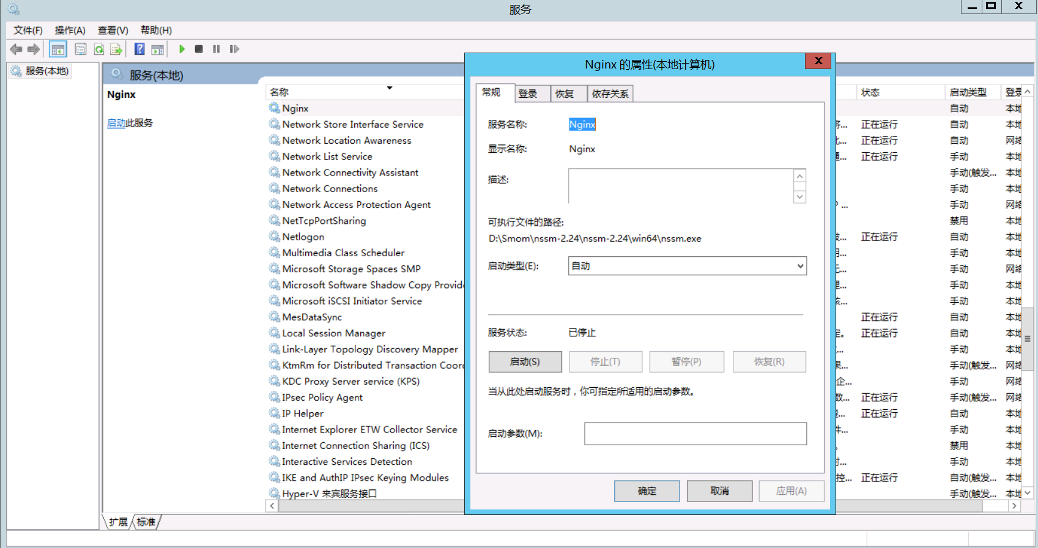
Task: Click the selected Nginx service name field
Action: click(x=582, y=124)
